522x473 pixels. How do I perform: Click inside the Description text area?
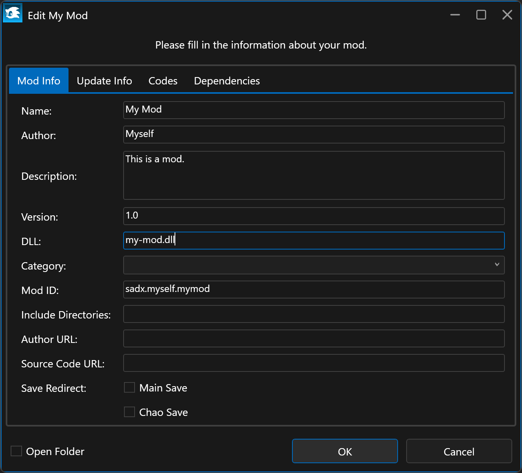314,175
